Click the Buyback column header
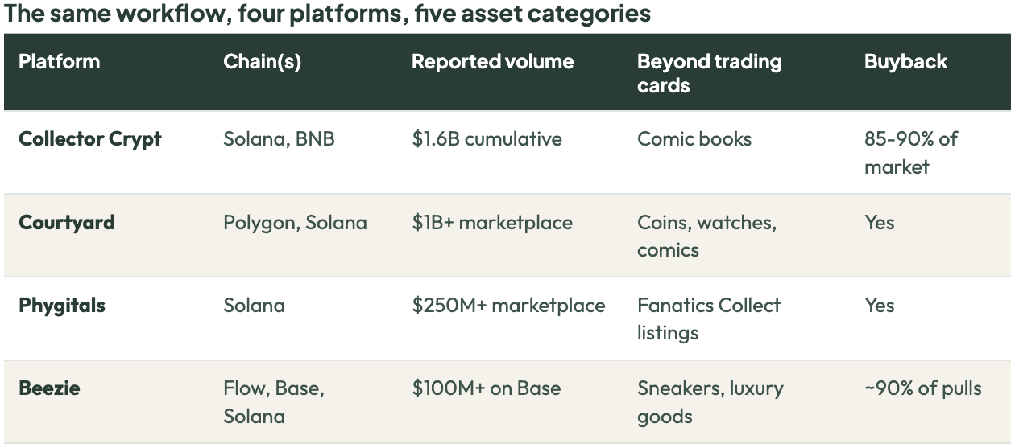 coord(905,62)
